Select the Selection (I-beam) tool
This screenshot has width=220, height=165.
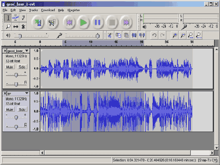[8, 18]
